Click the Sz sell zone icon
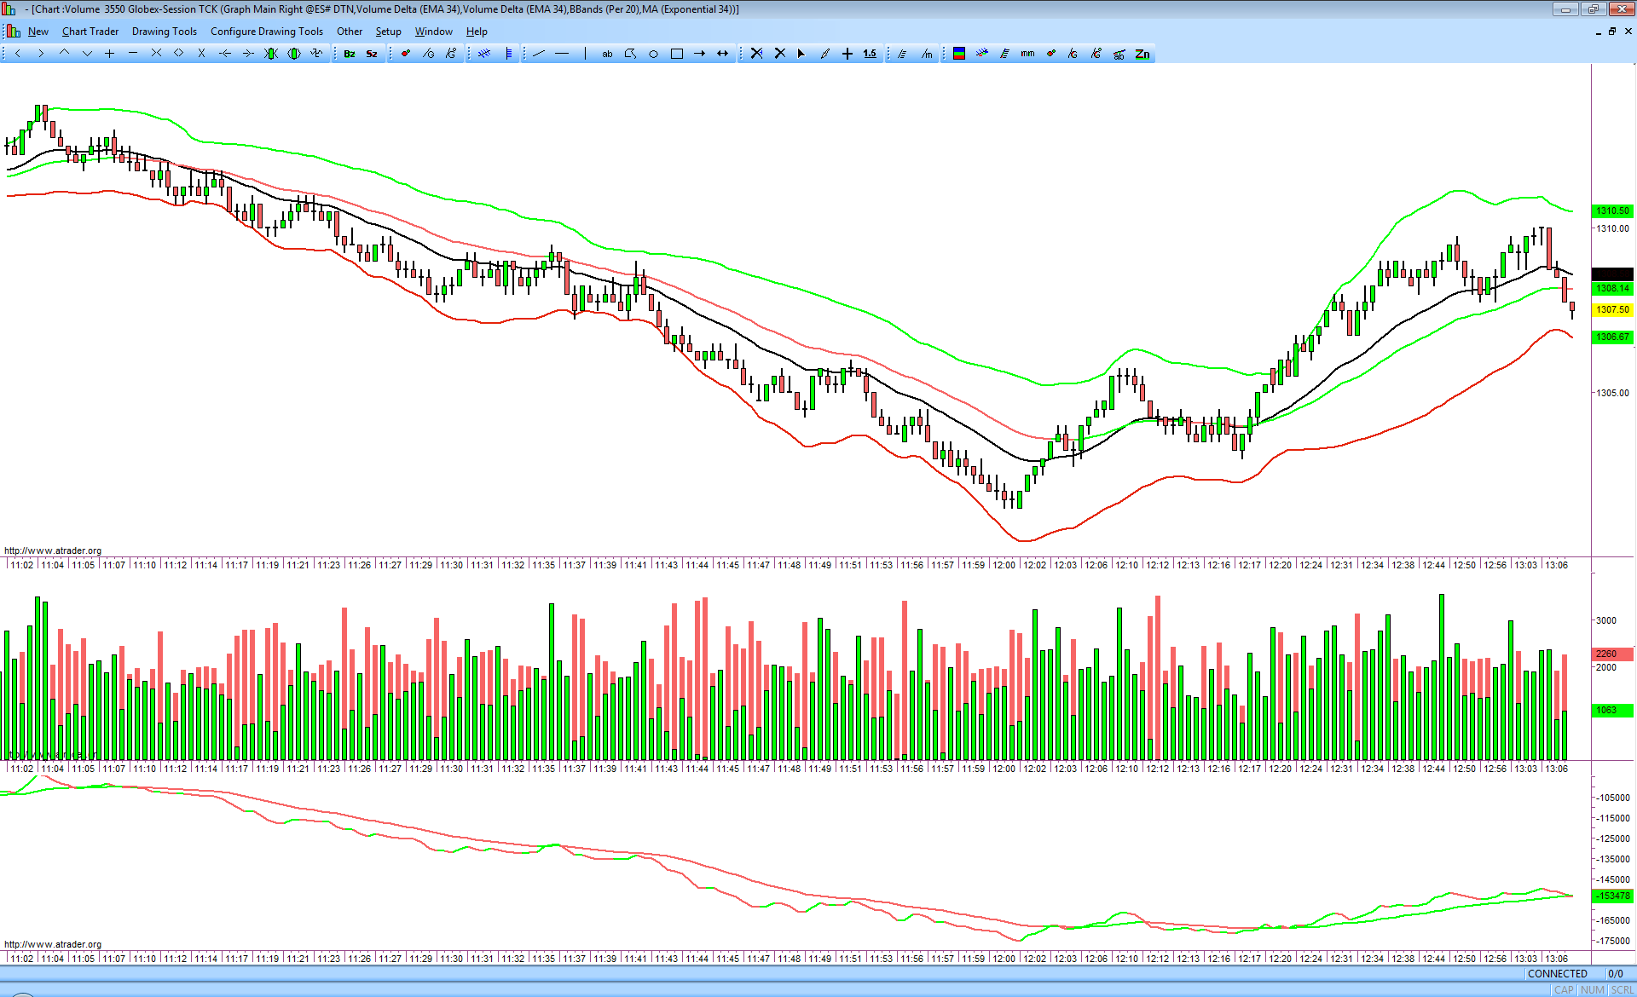Image resolution: width=1637 pixels, height=997 pixels. coord(372,54)
